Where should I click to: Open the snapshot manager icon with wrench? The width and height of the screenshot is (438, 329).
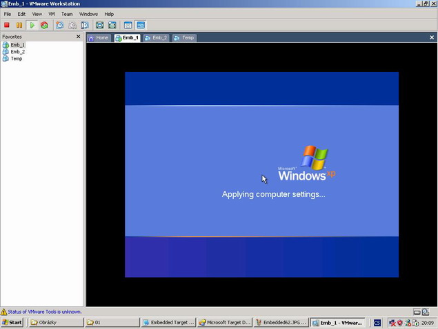point(85,25)
